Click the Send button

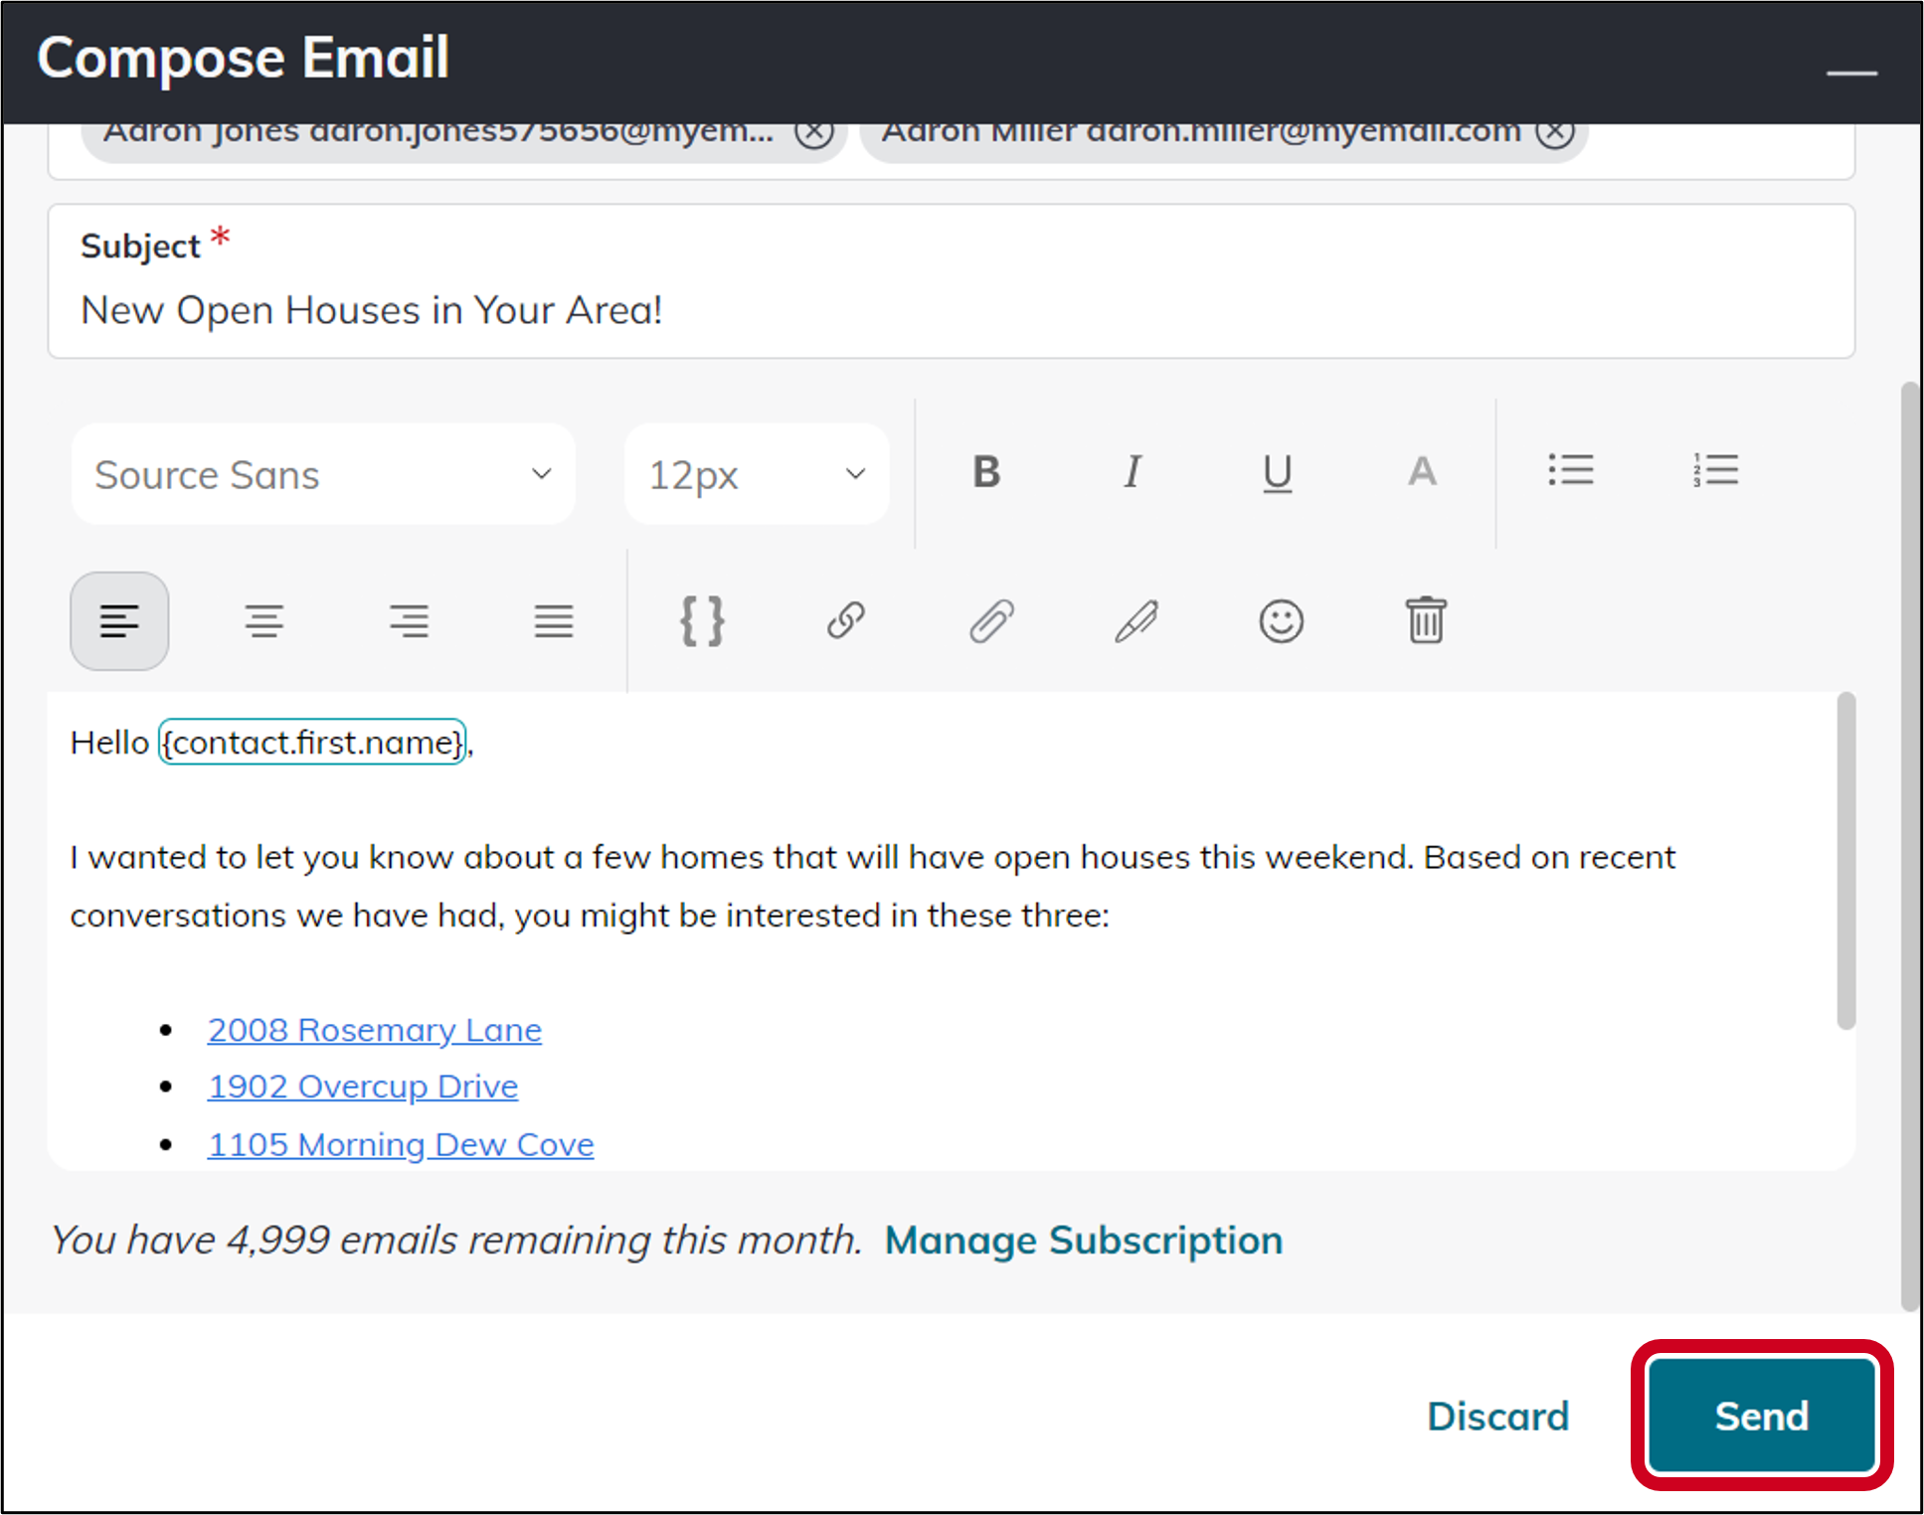(1761, 1416)
